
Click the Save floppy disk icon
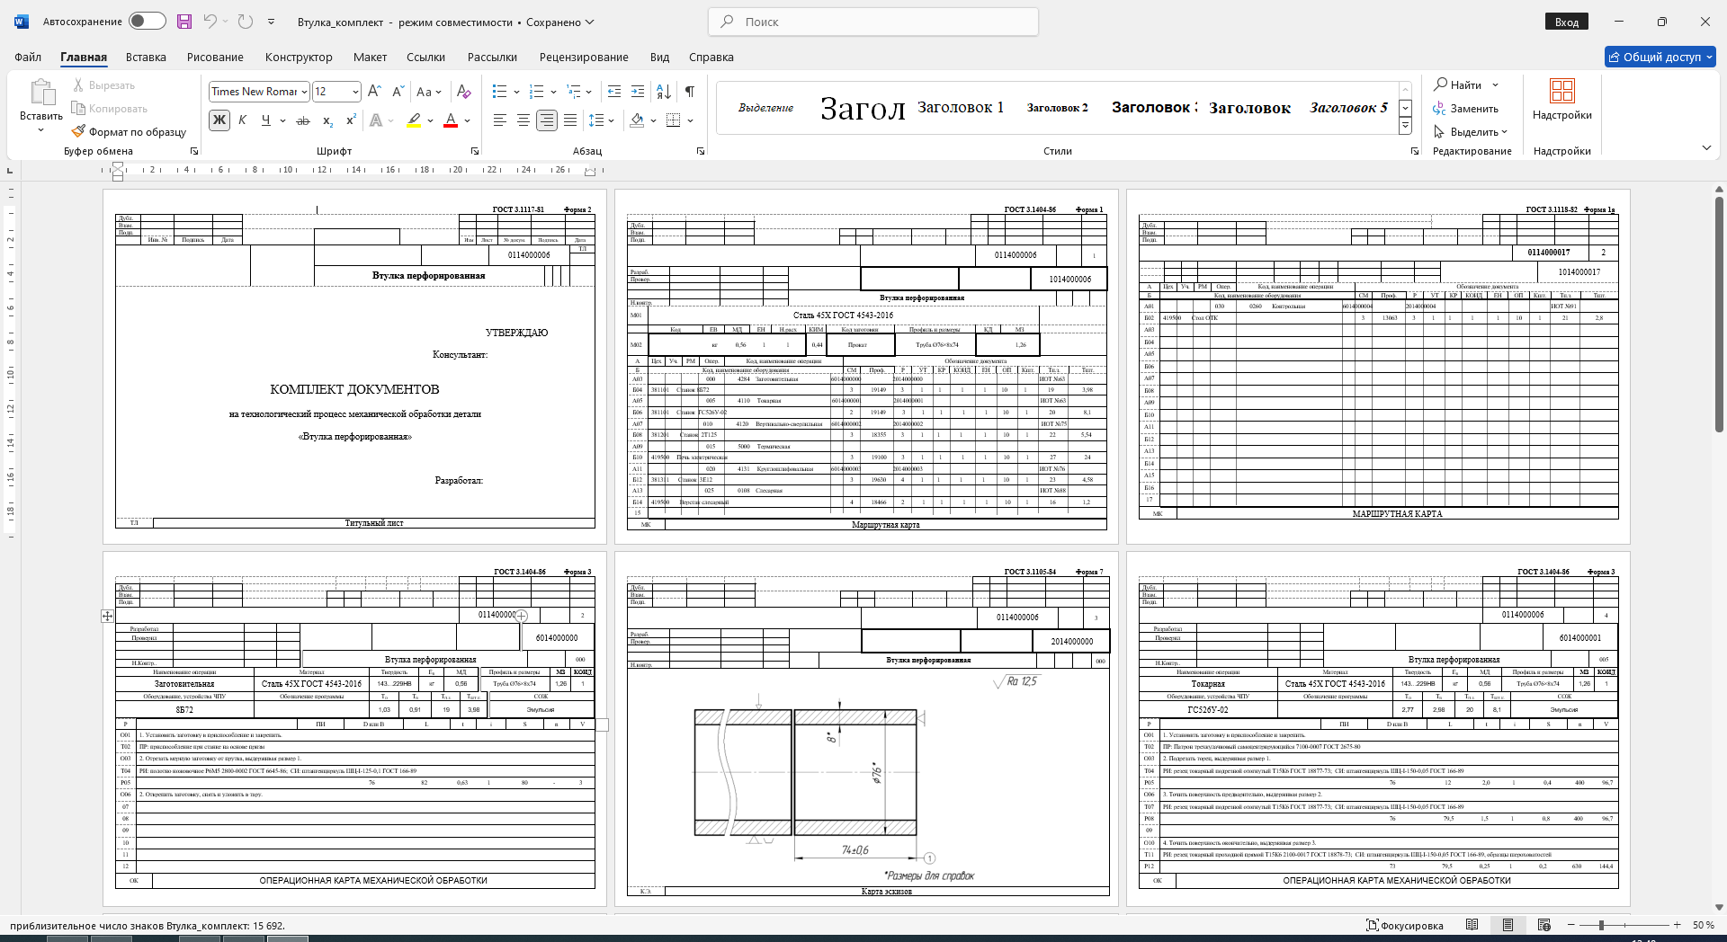tap(184, 22)
